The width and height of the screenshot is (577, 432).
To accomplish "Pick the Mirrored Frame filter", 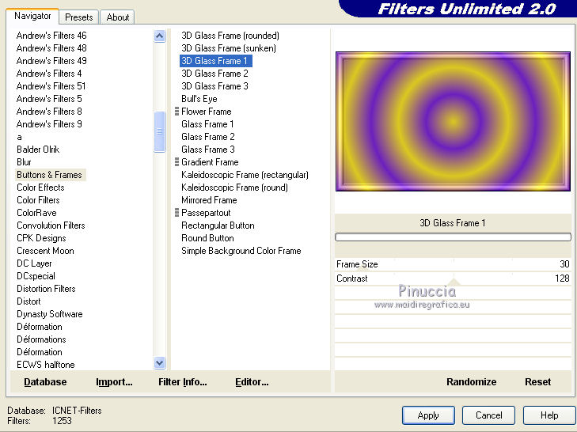I will coord(209,200).
